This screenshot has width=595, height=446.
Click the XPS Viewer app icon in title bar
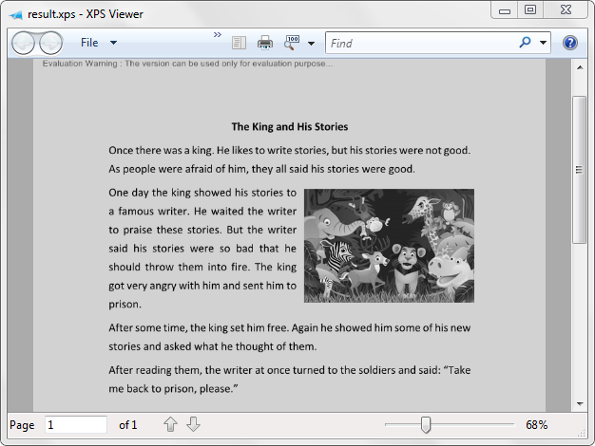16,15
